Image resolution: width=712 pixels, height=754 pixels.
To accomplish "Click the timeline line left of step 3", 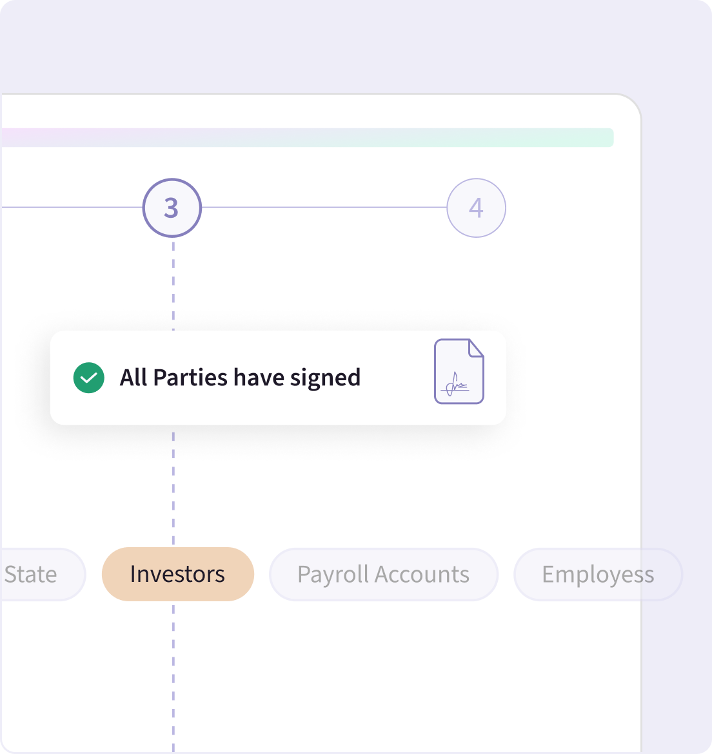I will pos(71,208).
